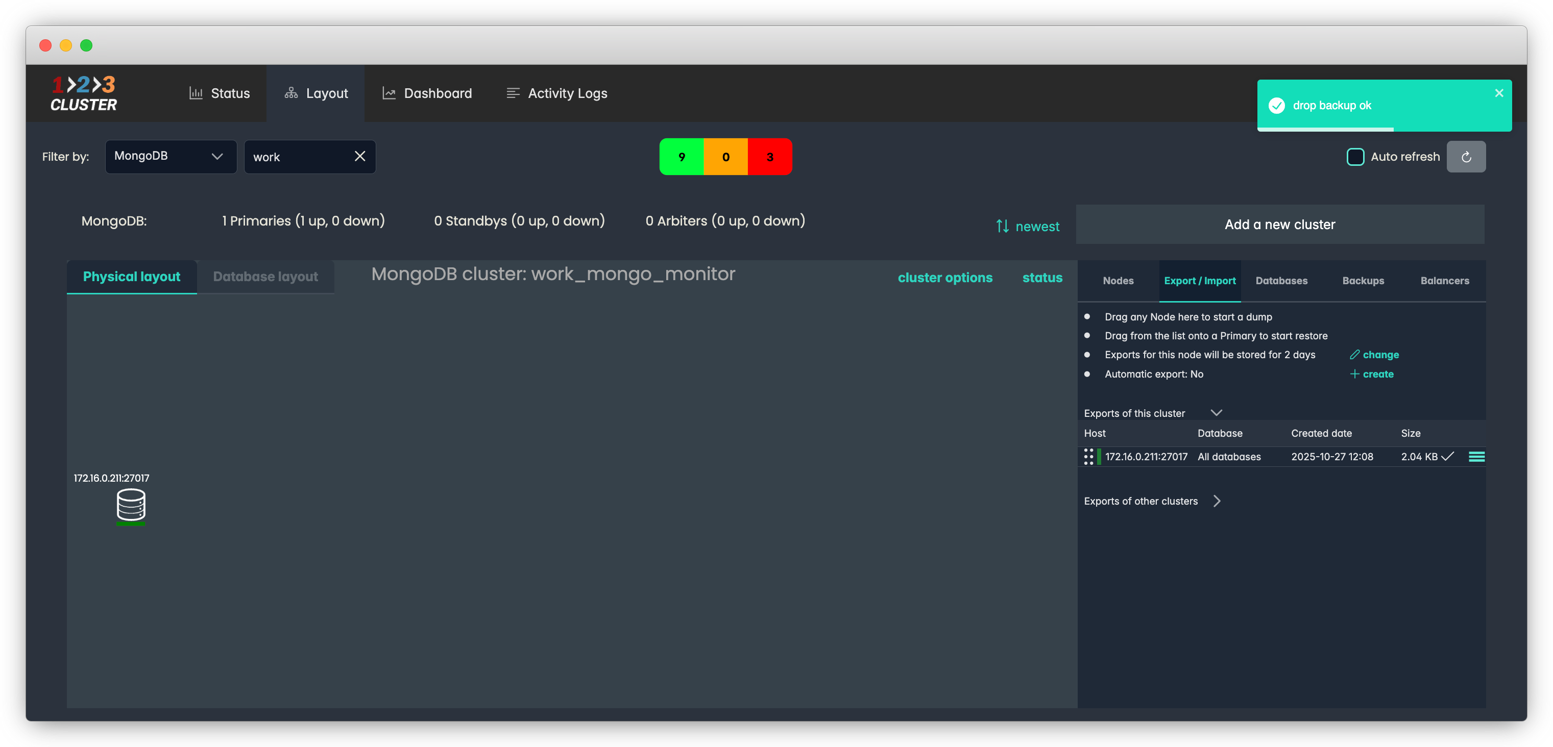Clear the 'work' filter with the X icon
Image resolution: width=1553 pixels, height=747 pixels.
coord(360,157)
